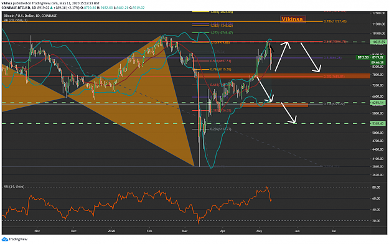Click the 10025.59 green price label
This screenshot has height=244, width=389.
pos(378,42)
